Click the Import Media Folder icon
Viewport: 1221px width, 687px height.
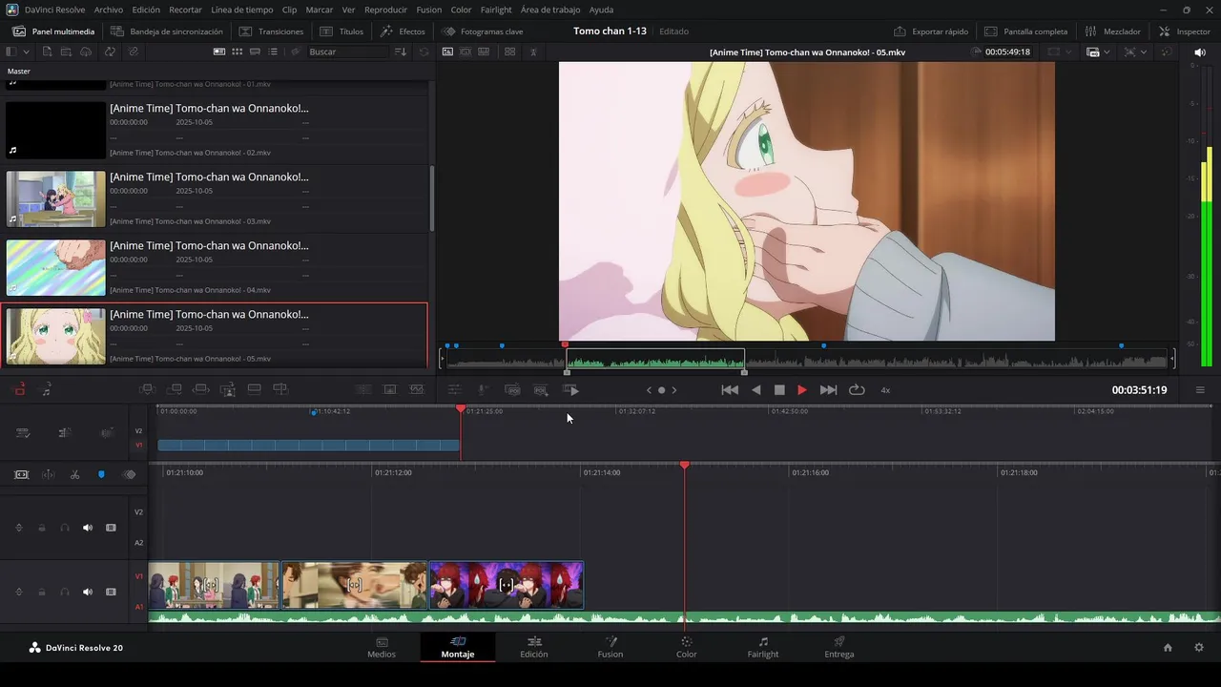tap(68, 52)
